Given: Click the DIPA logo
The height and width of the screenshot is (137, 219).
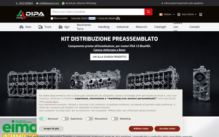Looking at the screenshot, I should tap(30, 14).
